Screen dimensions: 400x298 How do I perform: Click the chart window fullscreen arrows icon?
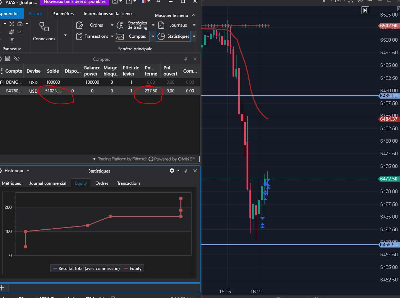[x=351, y=1]
